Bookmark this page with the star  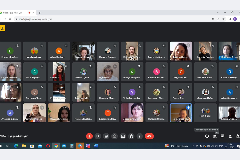tap(223, 19)
